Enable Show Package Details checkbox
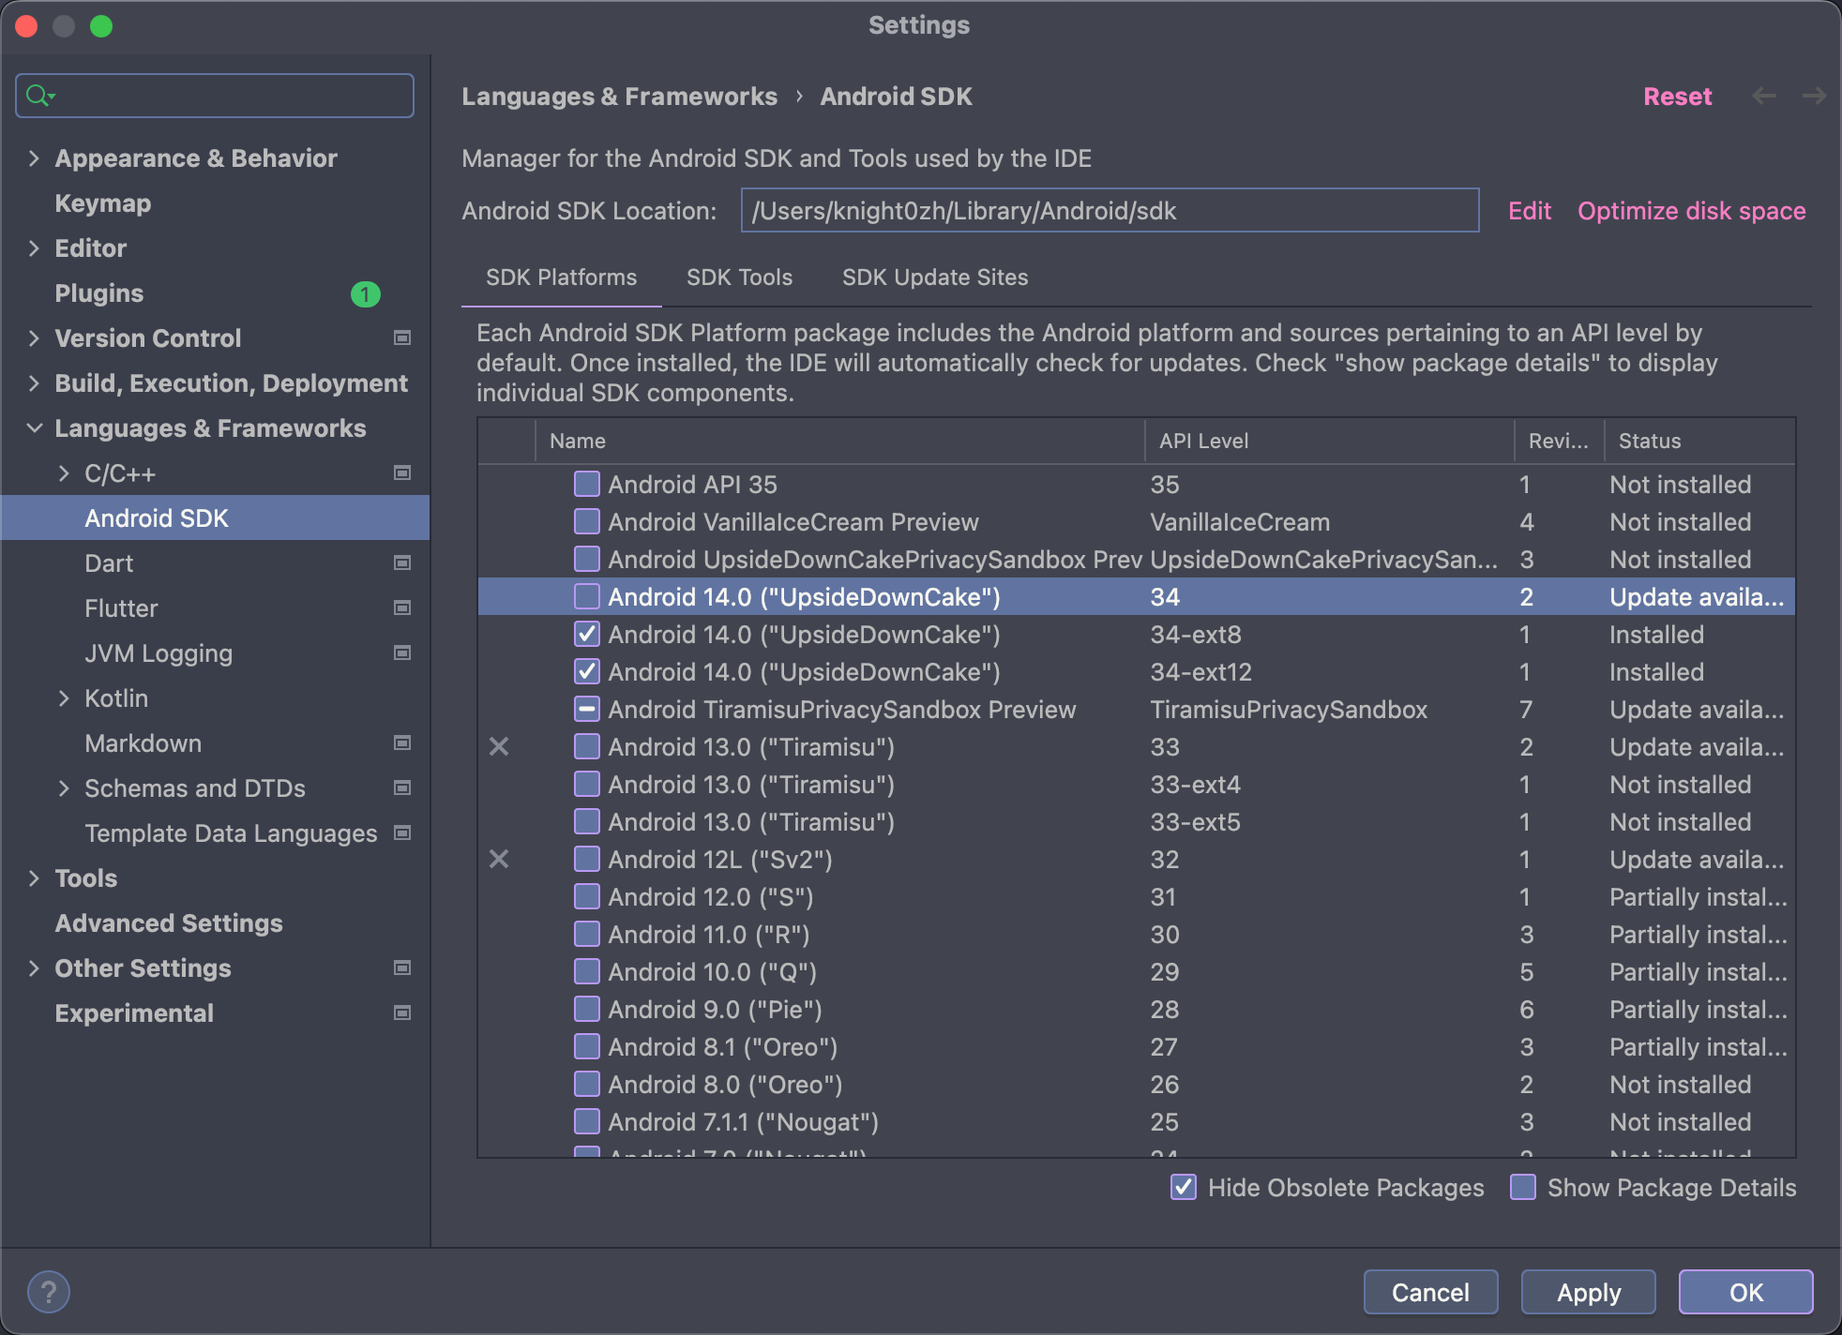 (1523, 1187)
